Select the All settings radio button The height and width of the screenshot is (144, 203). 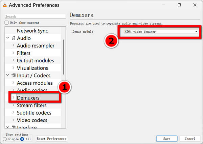click(22, 139)
